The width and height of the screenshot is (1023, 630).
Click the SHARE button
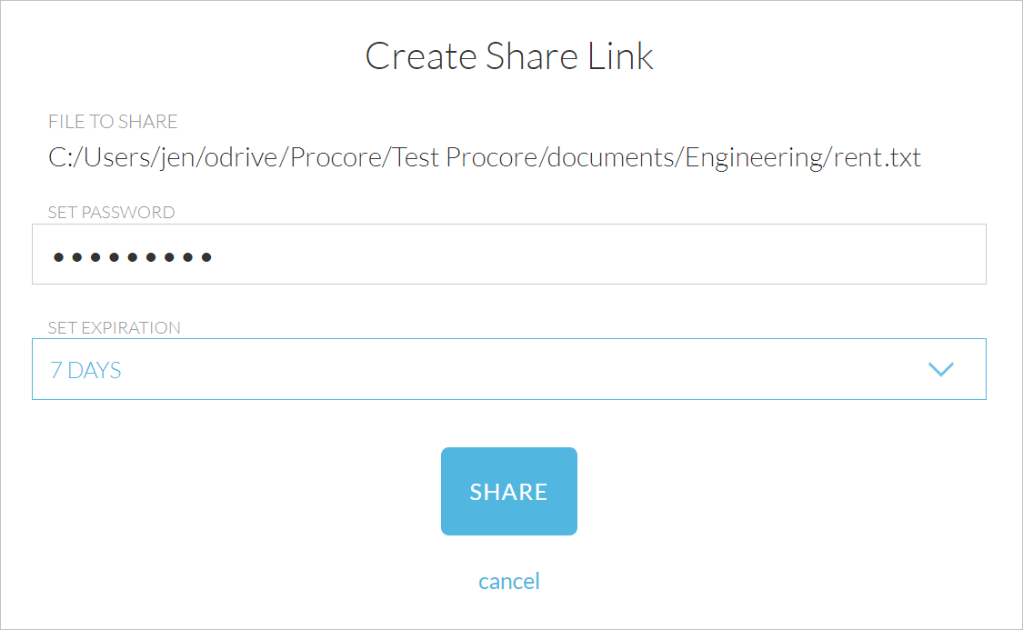pos(509,491)
